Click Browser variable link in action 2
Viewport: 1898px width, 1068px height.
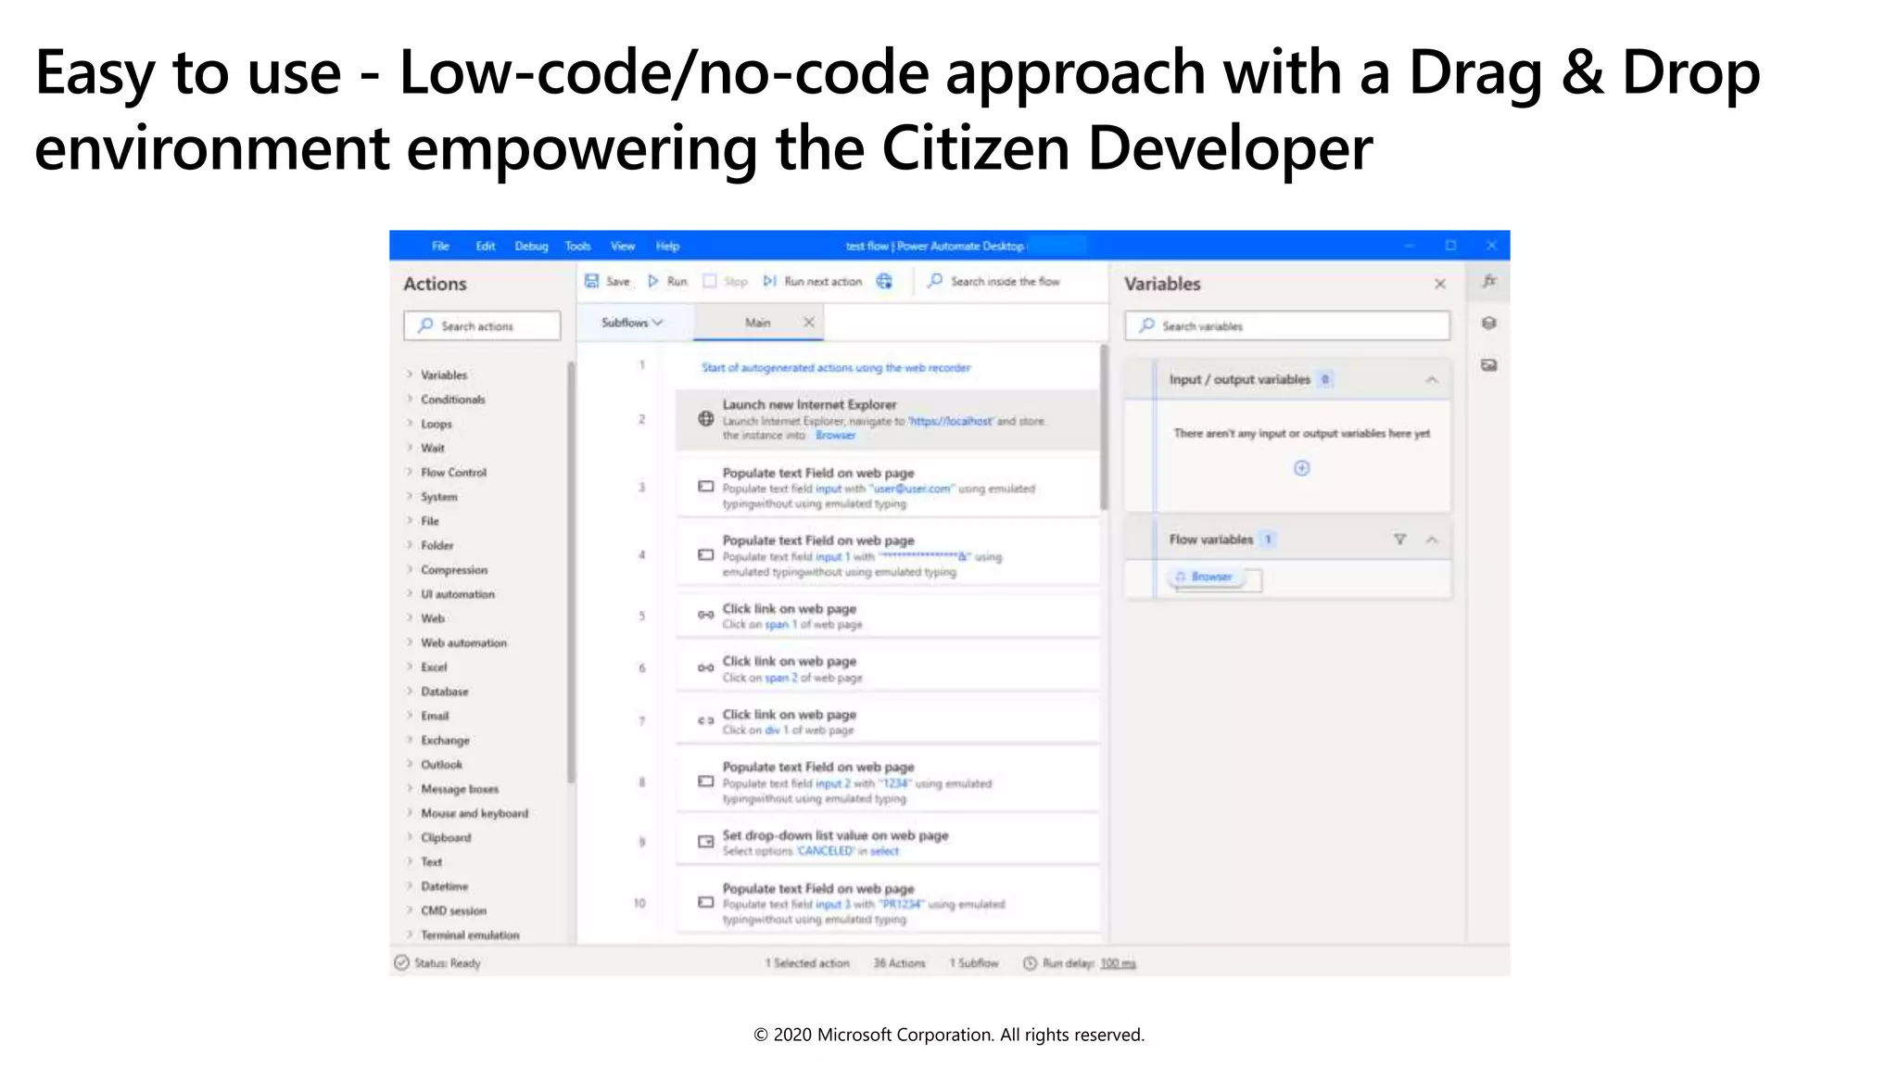point(836,435)
